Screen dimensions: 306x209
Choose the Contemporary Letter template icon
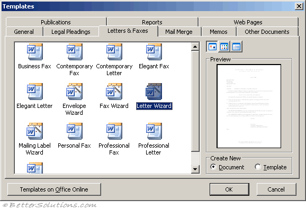(114, 52)
